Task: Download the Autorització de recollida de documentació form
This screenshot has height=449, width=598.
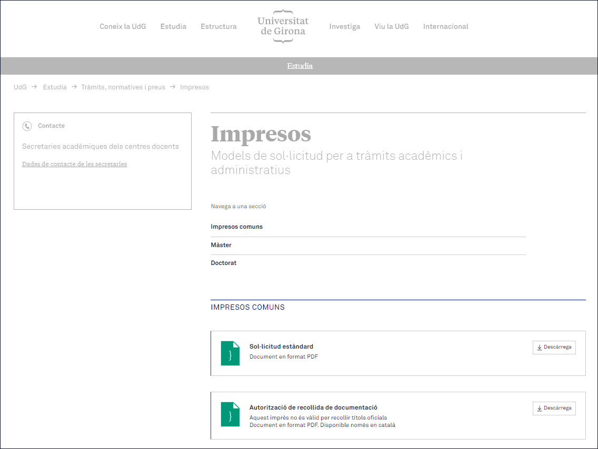Action: [554, 409]
